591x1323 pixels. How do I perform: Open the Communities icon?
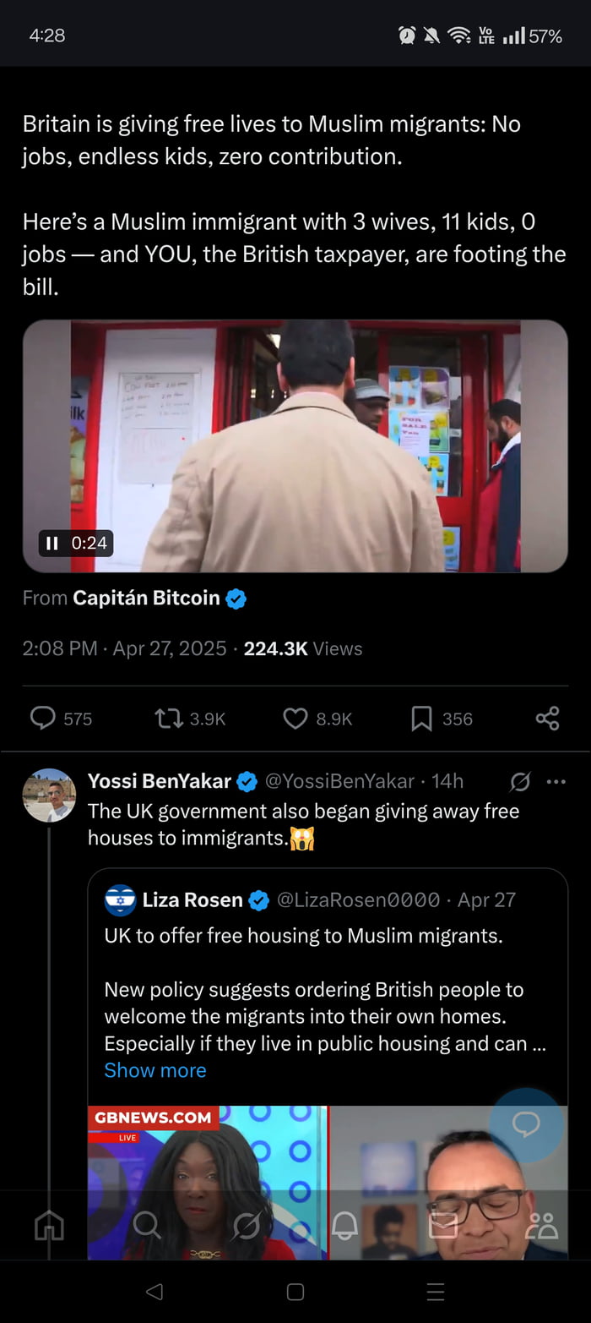tap(540, 1225)
